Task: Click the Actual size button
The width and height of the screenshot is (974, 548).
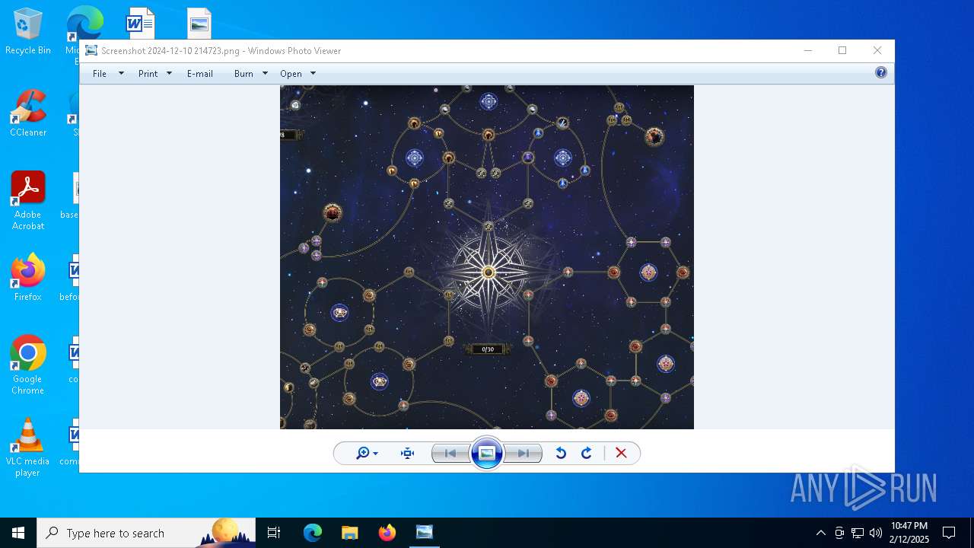Action: pos(408,454)
